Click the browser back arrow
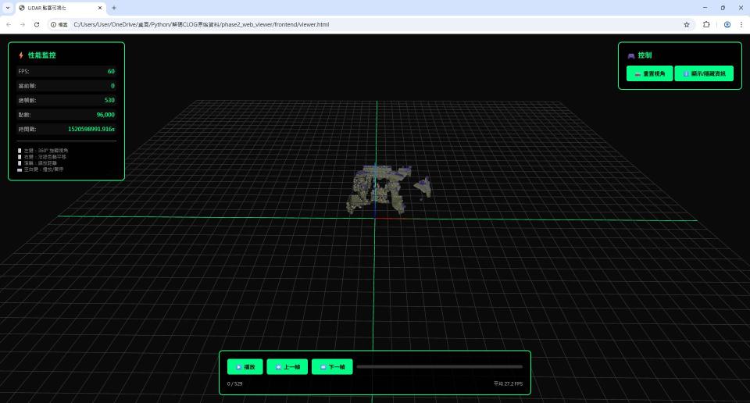 click(9, 24)
